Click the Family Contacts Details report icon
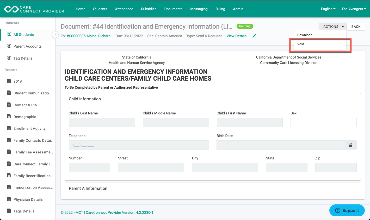The height and width of the screenshot is (220, 370). pyautogui.click(x=9, y=140)
